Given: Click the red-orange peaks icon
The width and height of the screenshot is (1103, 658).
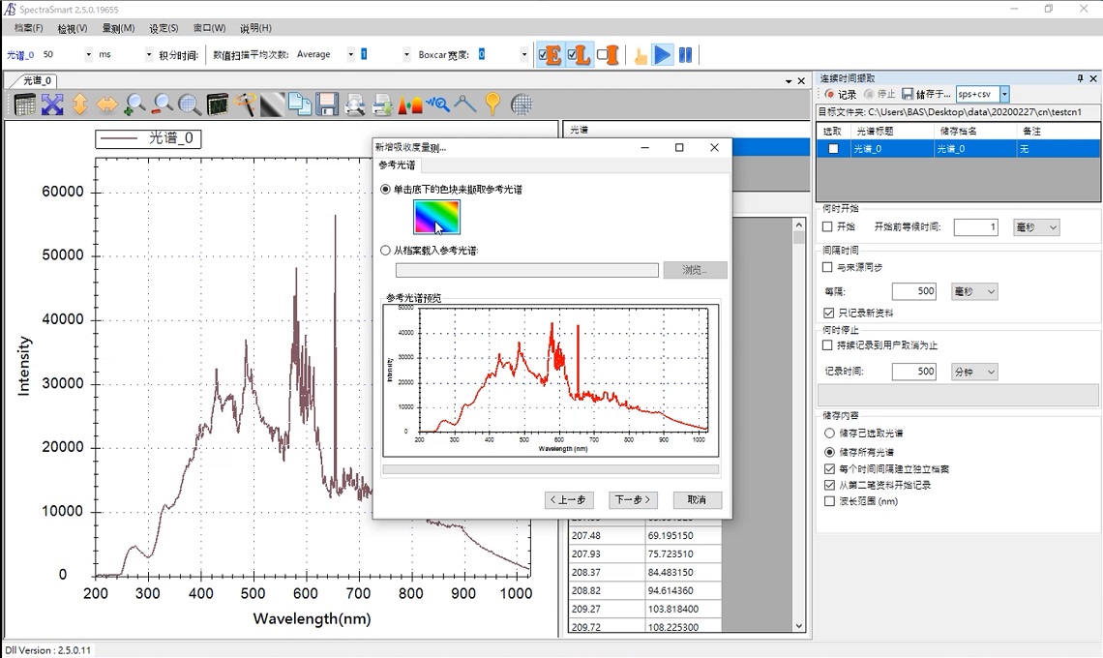Looking at the screenshot, I should point(410,105).
